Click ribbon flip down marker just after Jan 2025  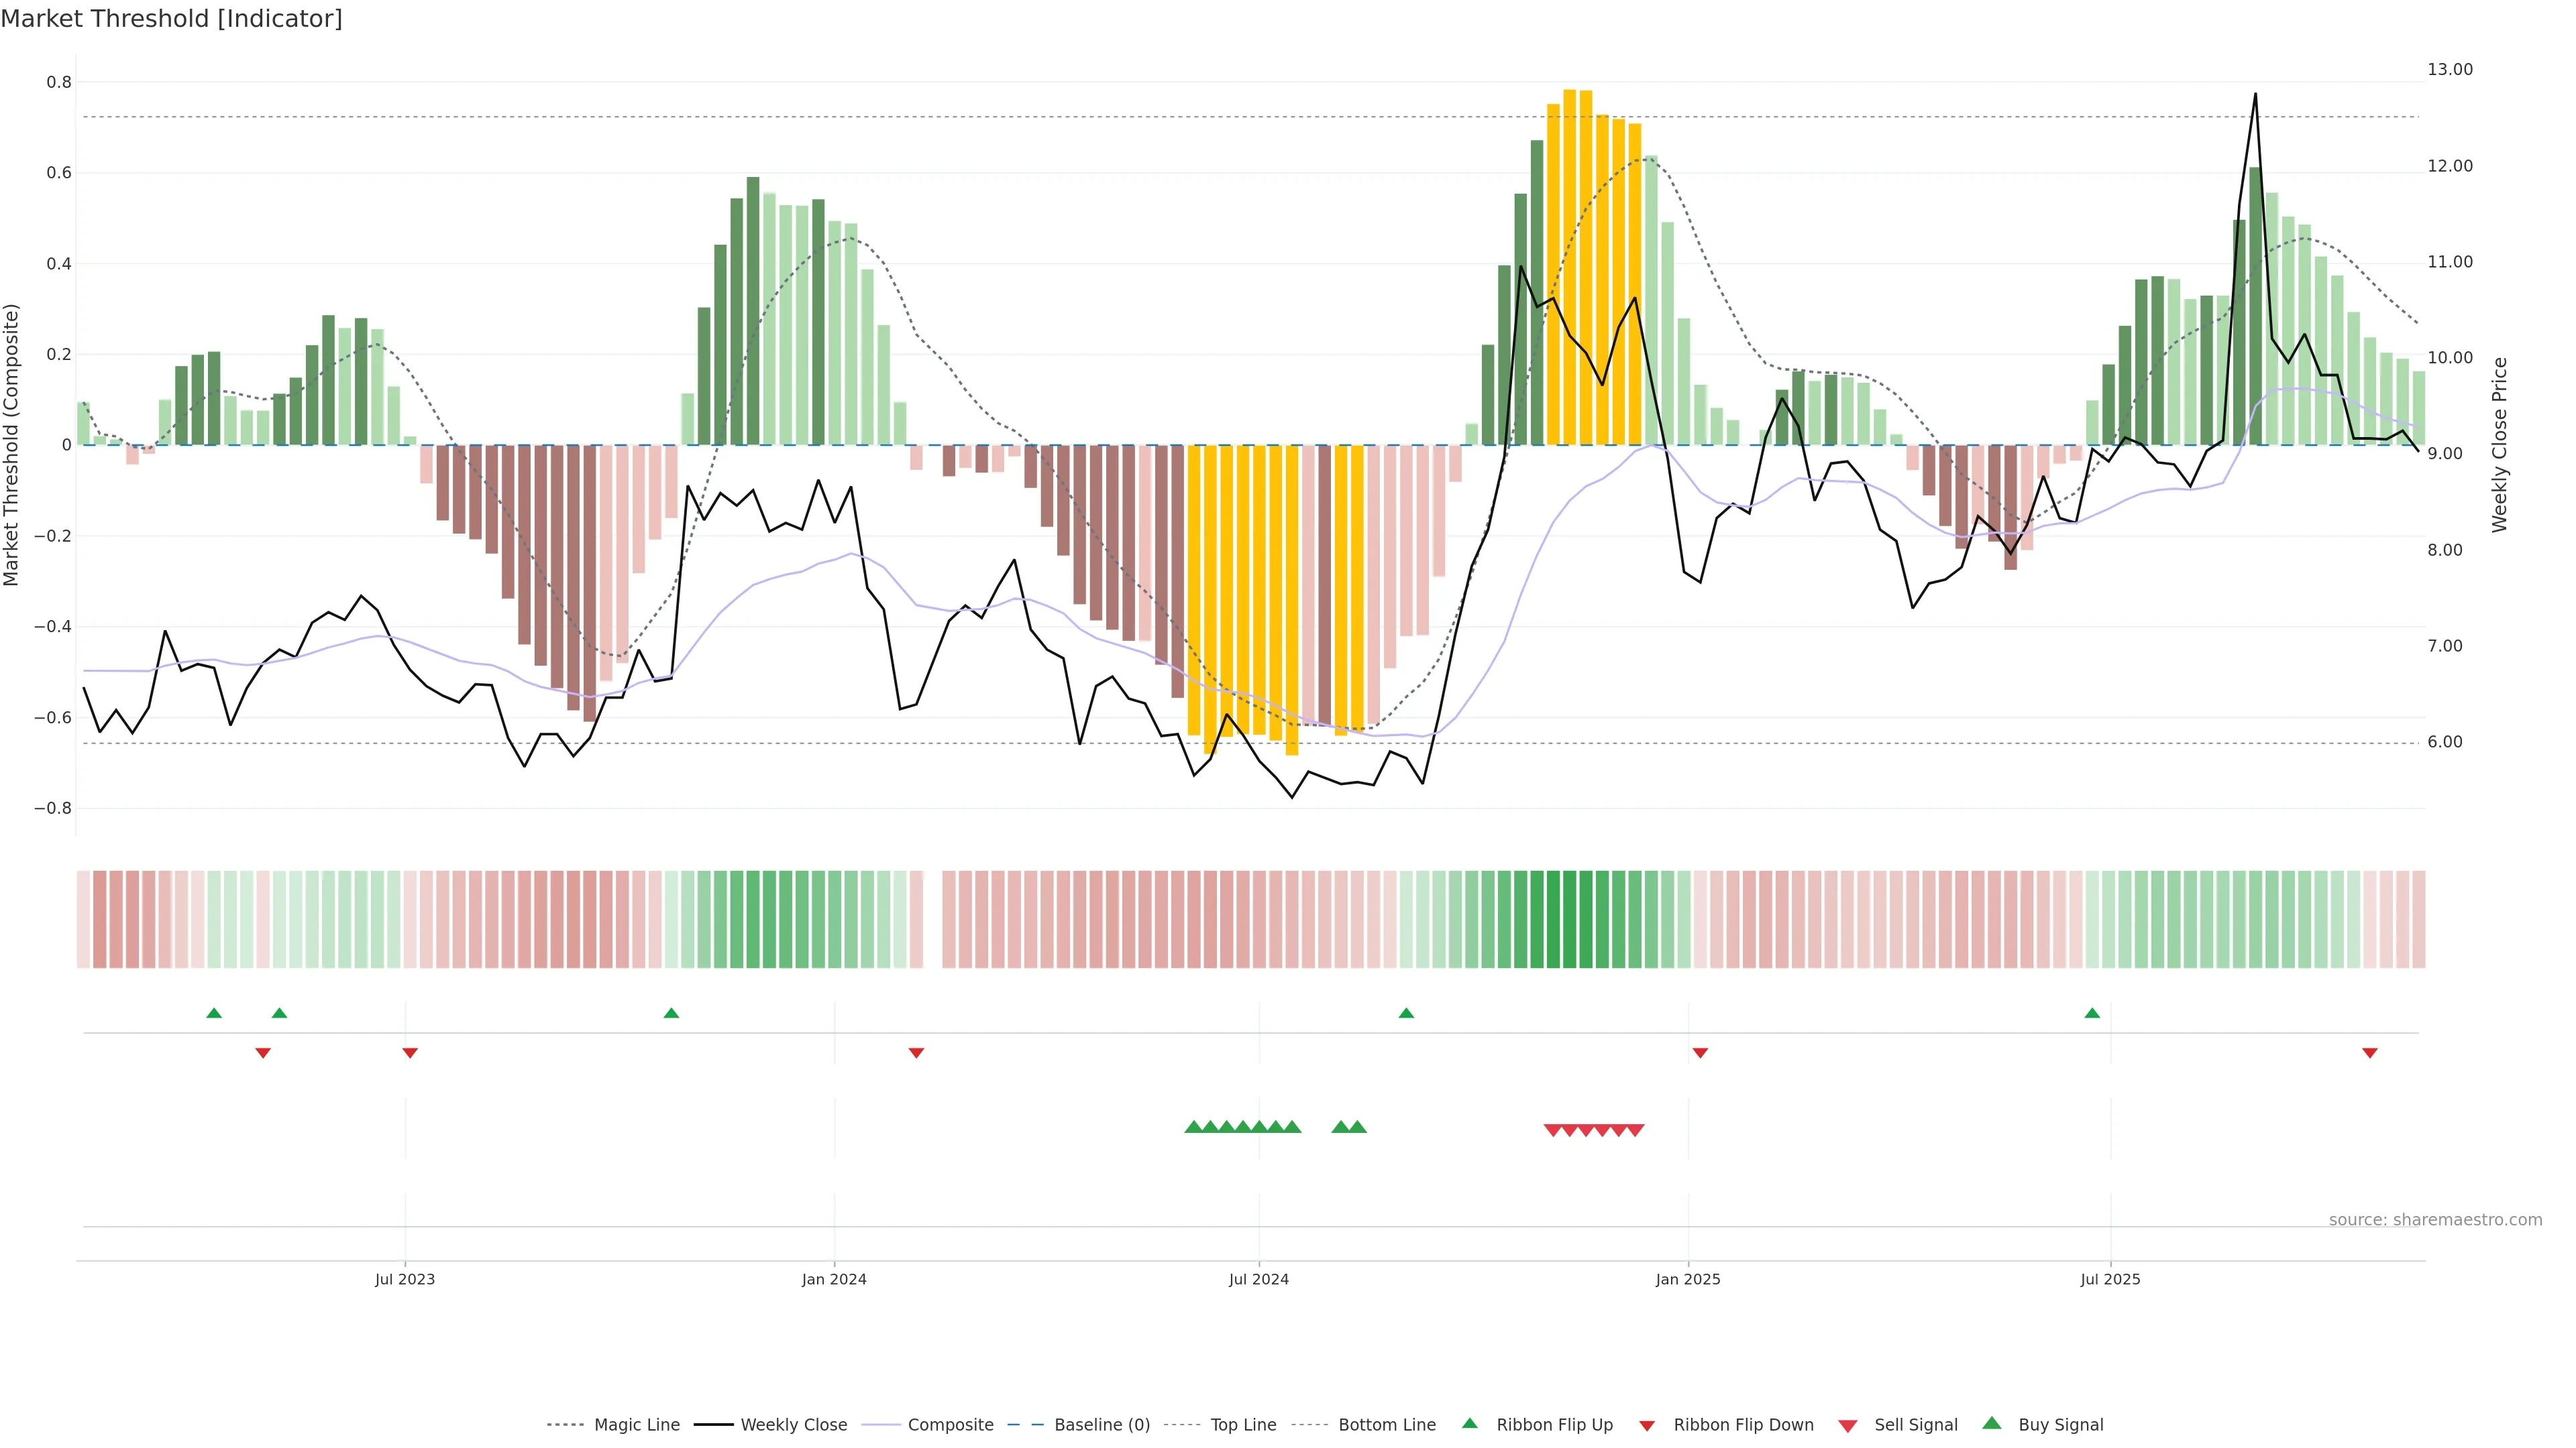pyautogui.click(x=1700, y=1052)
